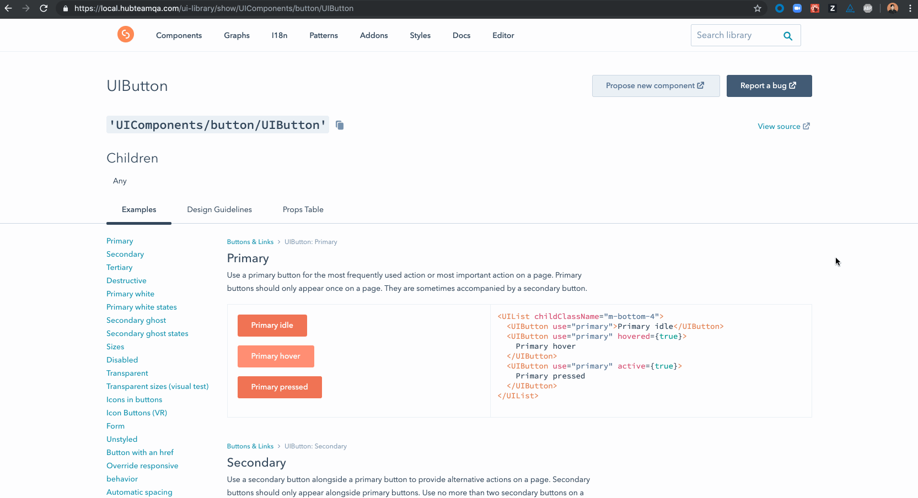
Task: Open the Editor menu
Action: tap(503, 35)
